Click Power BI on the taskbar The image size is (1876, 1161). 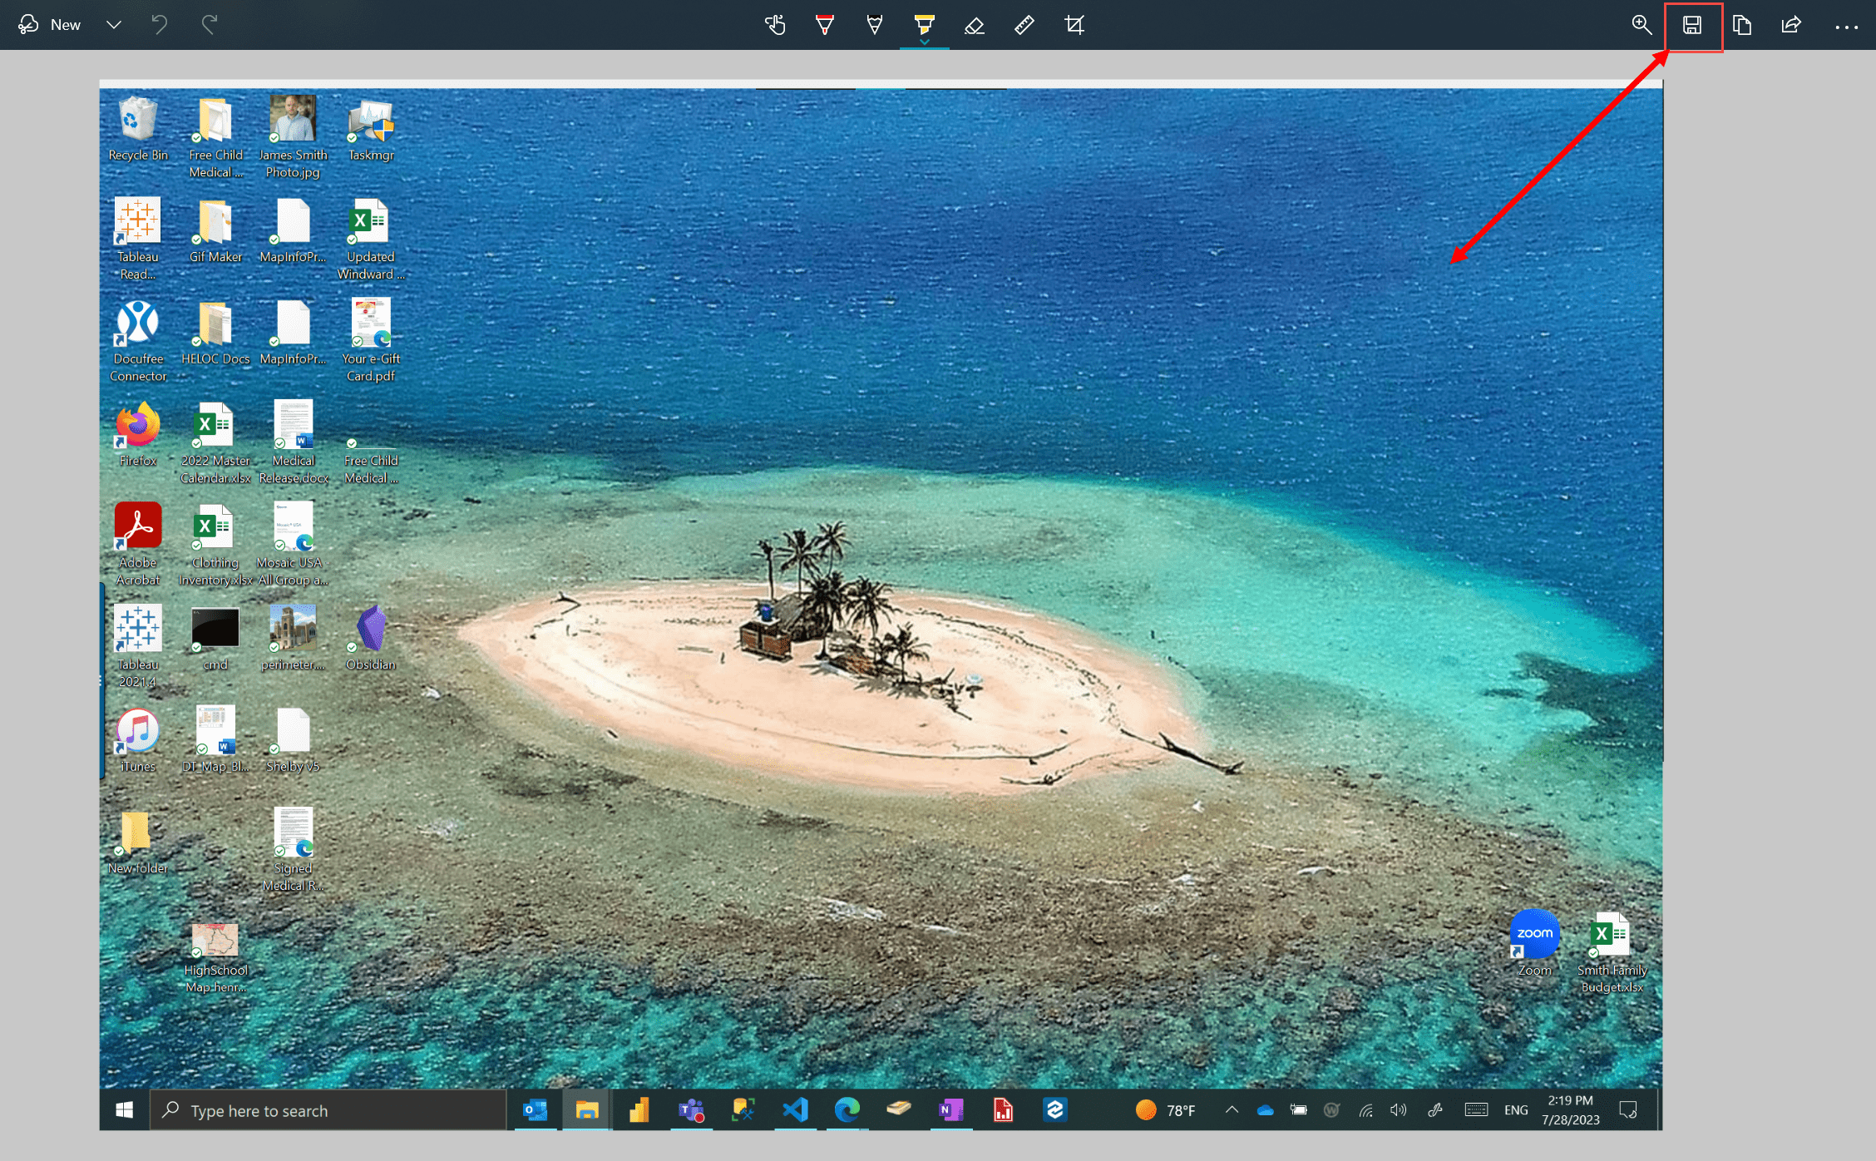point(639,1110)
